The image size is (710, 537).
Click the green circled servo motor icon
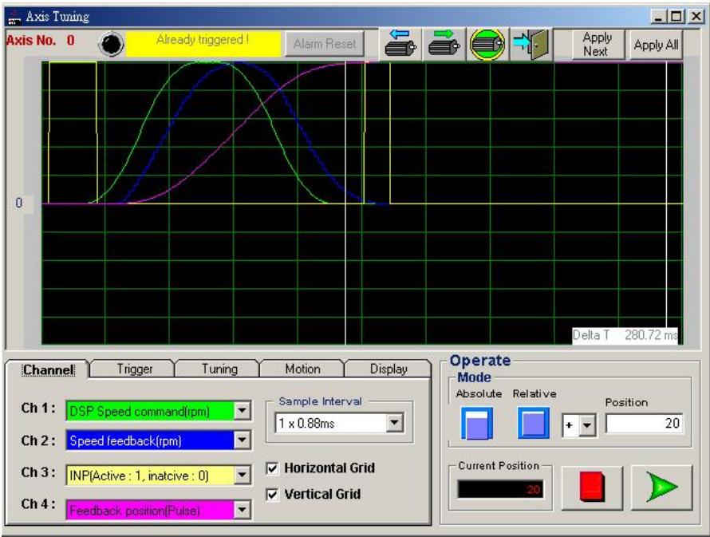tap(487, 44)
